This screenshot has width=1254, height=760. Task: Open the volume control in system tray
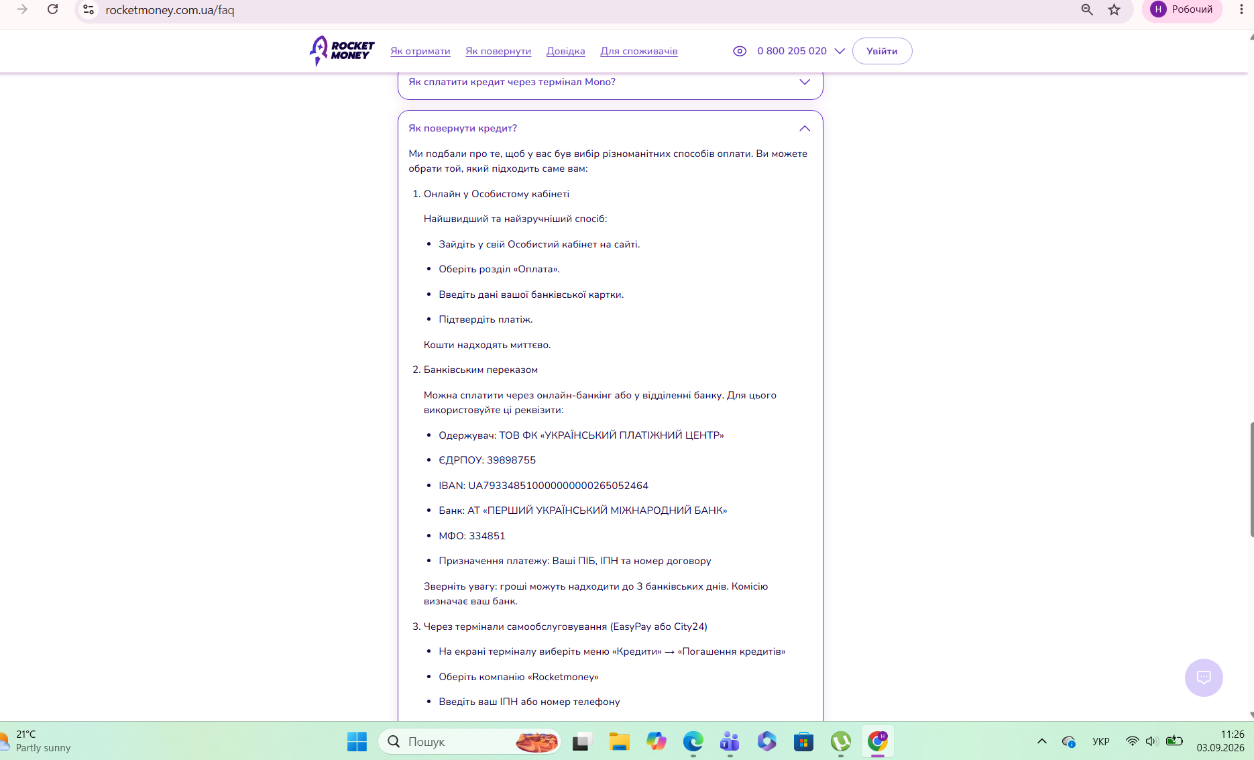1151,741
